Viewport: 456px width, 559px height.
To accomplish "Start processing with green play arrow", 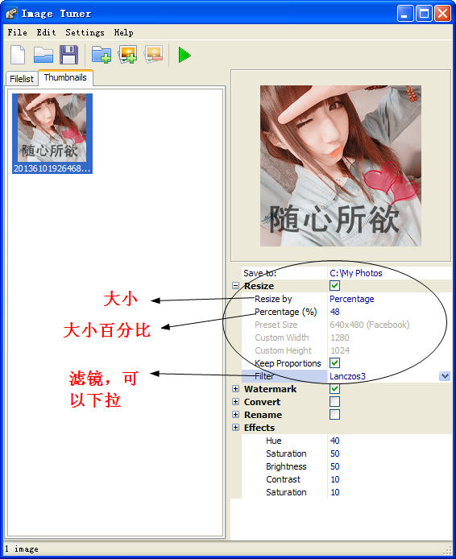I will pos(184,55).
